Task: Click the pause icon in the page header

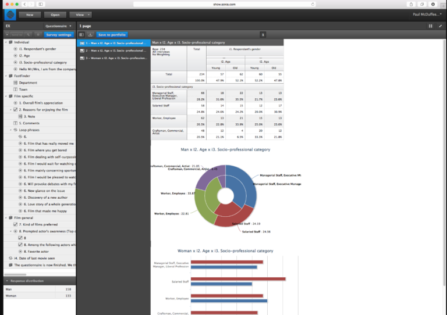Action: tap(431, 26)
